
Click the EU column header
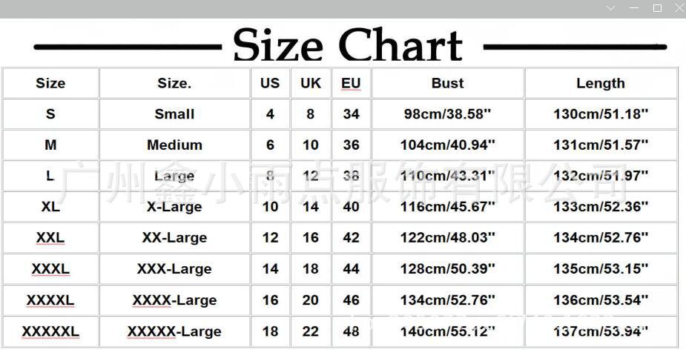tap(351, 83)
